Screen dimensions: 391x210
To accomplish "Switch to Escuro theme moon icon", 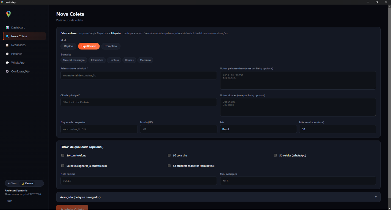I will coord(23,183).
